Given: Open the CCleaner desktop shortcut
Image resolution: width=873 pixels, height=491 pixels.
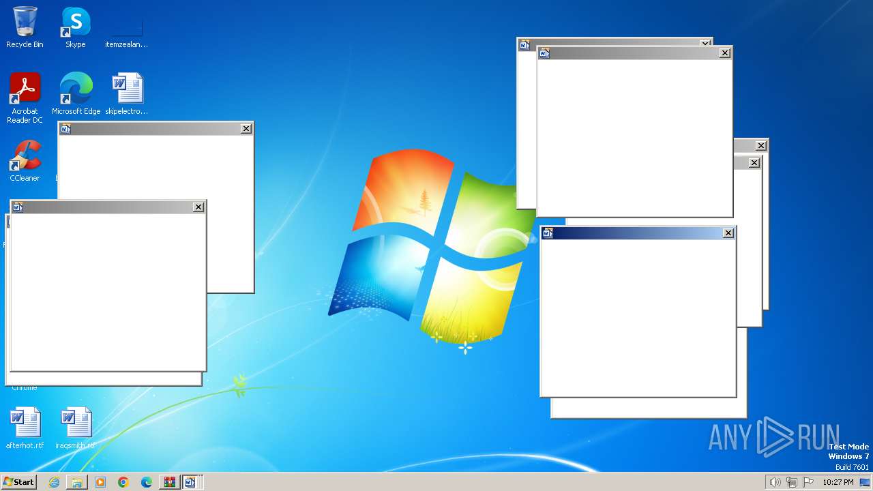Looking at the screenshot, I should tap(25, 161).
